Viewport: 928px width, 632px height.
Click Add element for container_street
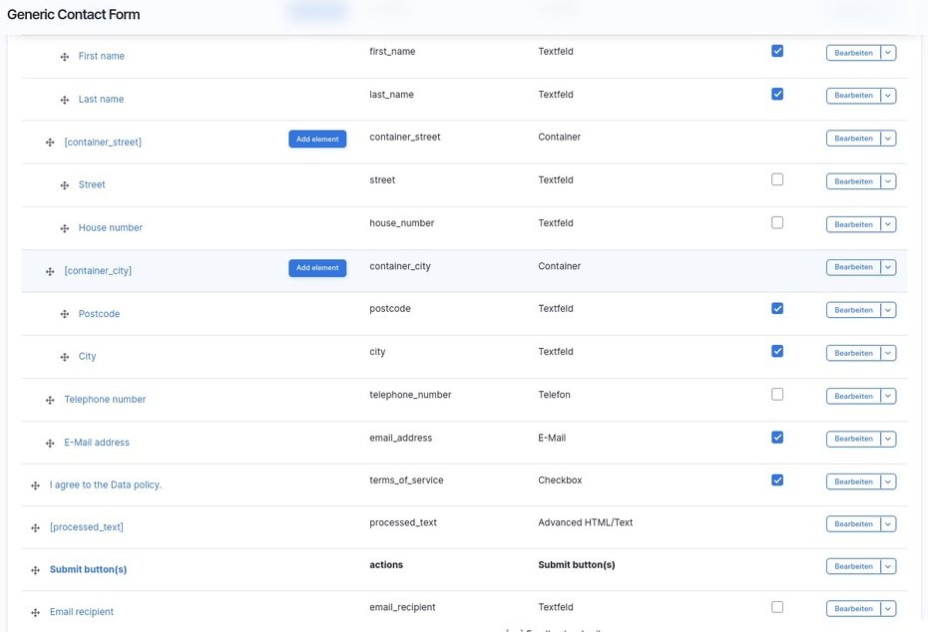tap(317, 140)
